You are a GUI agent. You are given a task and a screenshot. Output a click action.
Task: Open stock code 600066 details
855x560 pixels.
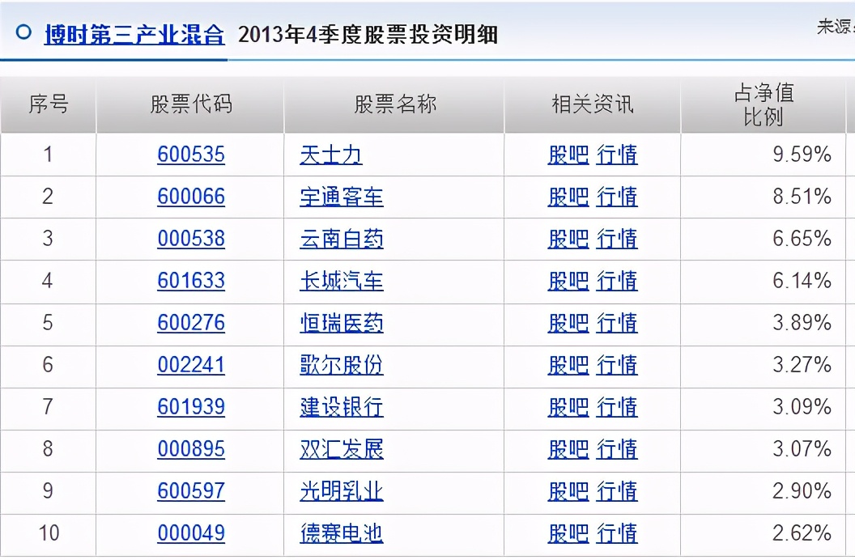click(x=191, y=197)
